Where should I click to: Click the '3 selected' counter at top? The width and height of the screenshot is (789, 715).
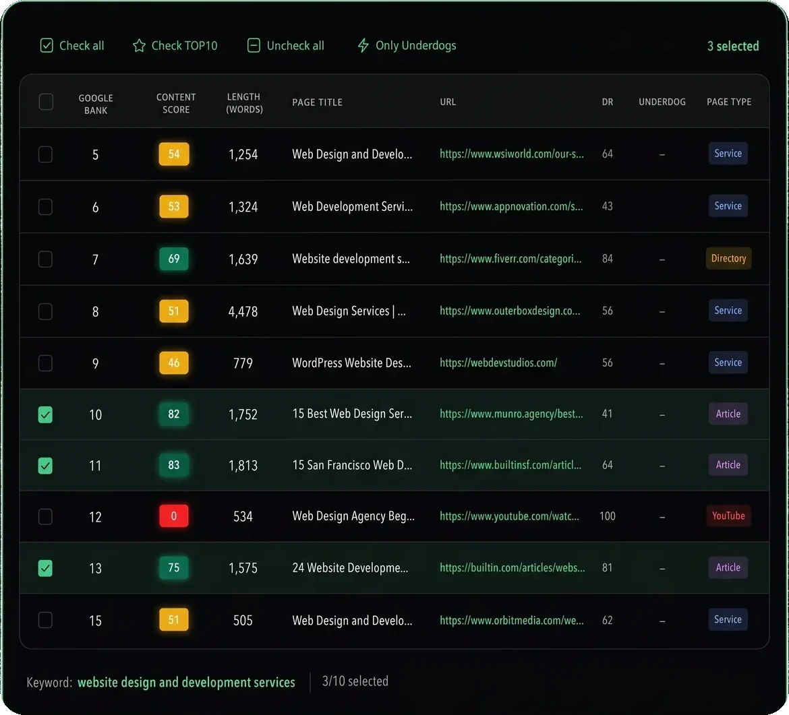click(732, 46)
